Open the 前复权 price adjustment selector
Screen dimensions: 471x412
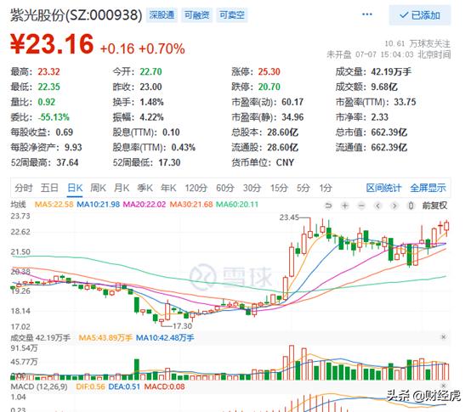434,206
